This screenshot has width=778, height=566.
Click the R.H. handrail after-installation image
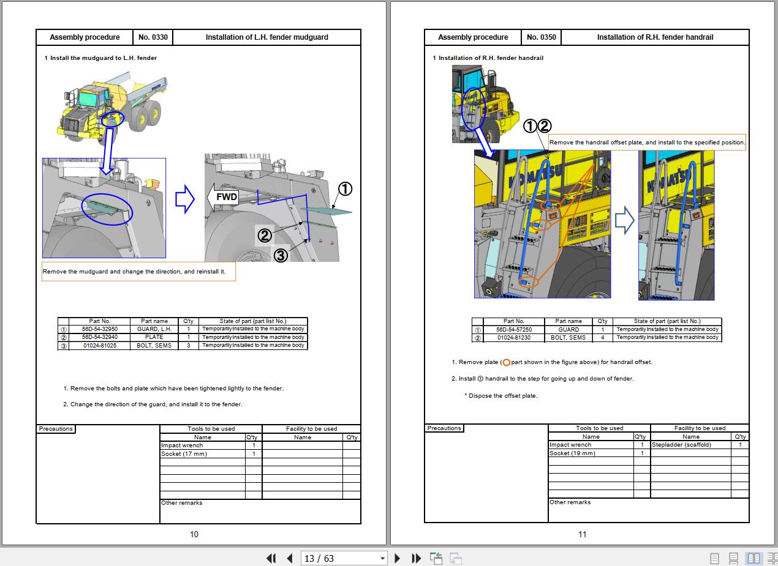tap(676, 225)
